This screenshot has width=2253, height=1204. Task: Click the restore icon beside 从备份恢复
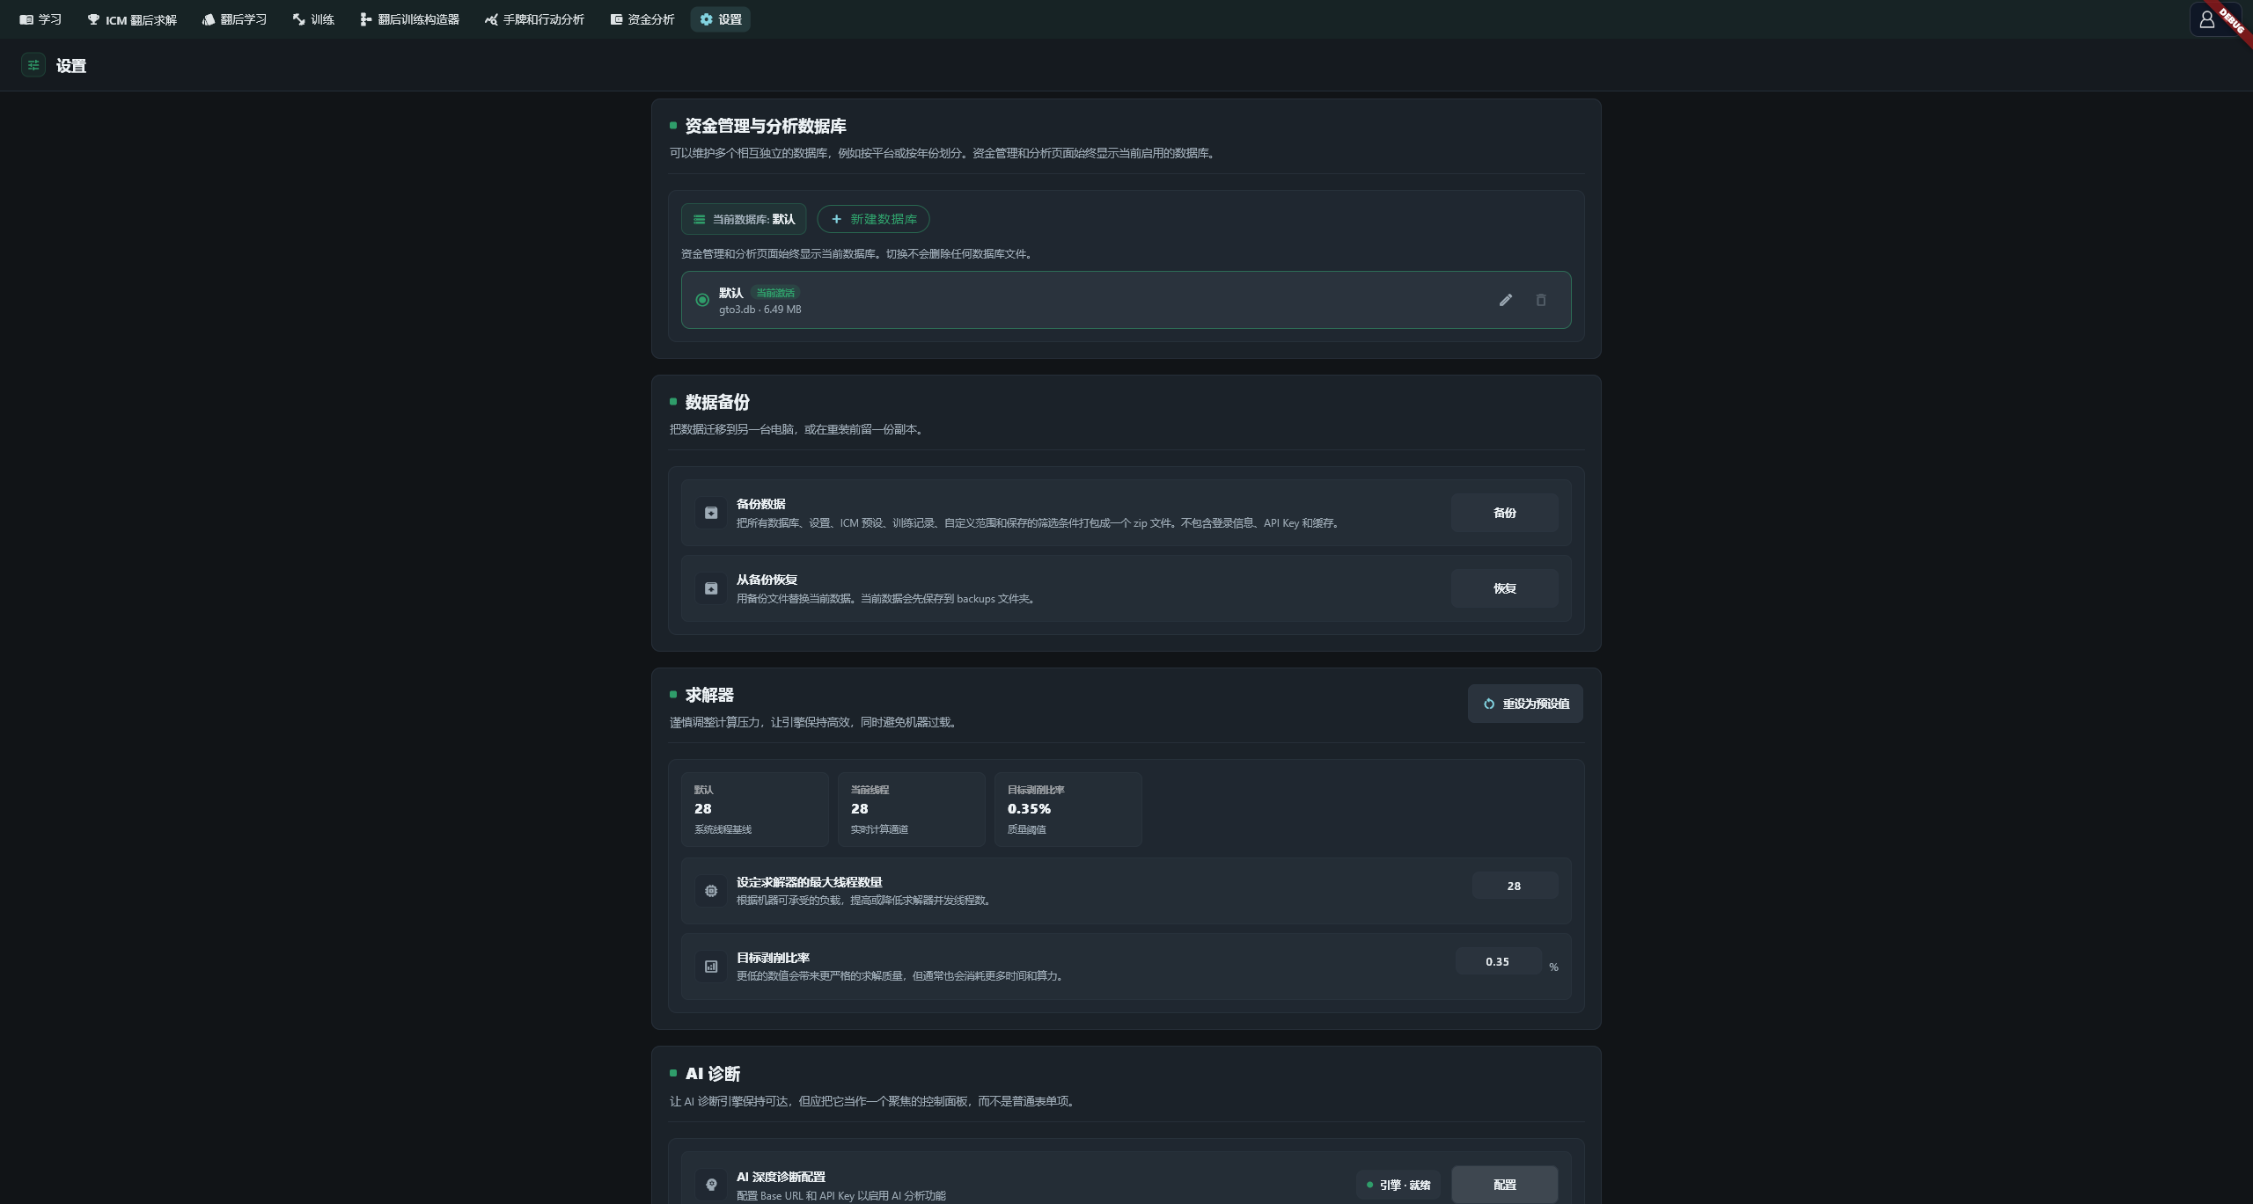point(711,588)
